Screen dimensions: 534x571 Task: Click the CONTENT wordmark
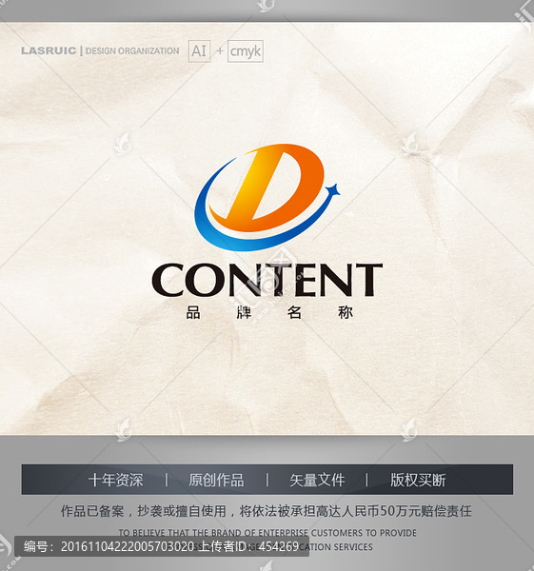(x=267, y=279)
